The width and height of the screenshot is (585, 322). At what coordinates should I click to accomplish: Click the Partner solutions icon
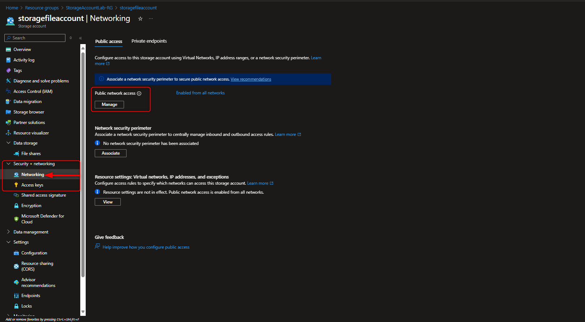[8, 123]
